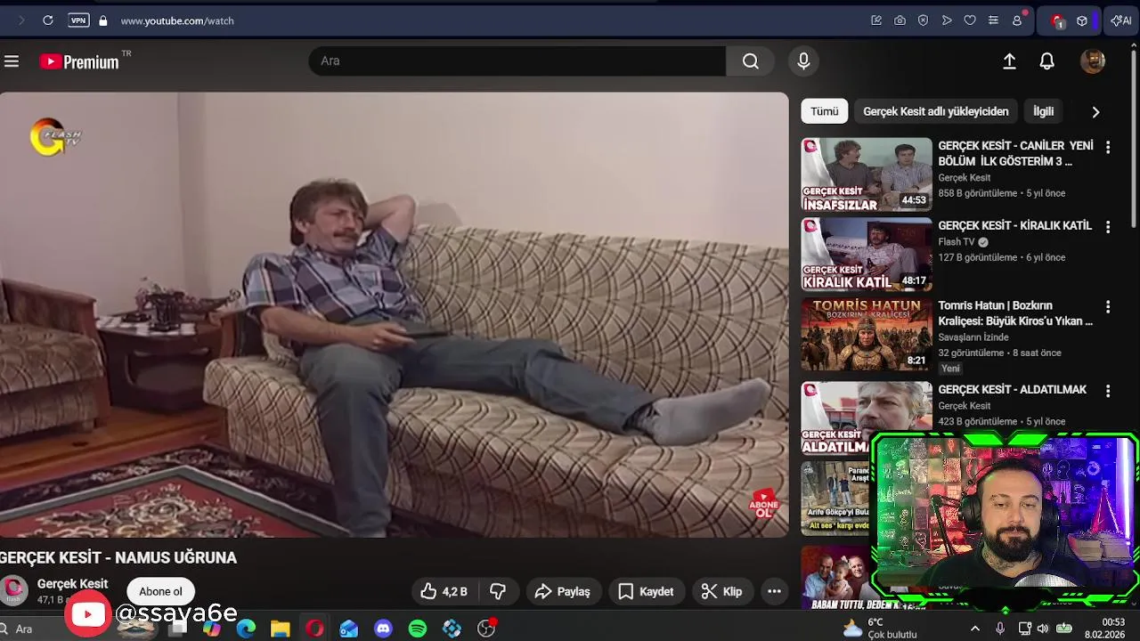Image resolution: width=1140 pixels, height=641 pixels.
Task: Open 'Savaşların İzinde' channel name
Action: (973, 337)
